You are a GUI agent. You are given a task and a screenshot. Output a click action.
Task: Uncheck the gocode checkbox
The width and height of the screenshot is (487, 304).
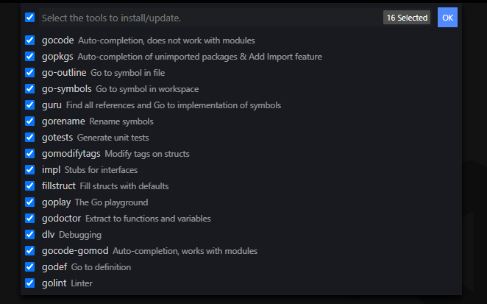30,40
